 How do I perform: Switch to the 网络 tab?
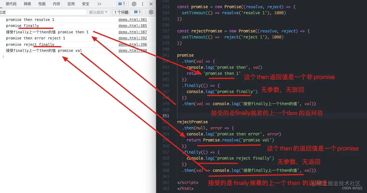coord(28,4)
